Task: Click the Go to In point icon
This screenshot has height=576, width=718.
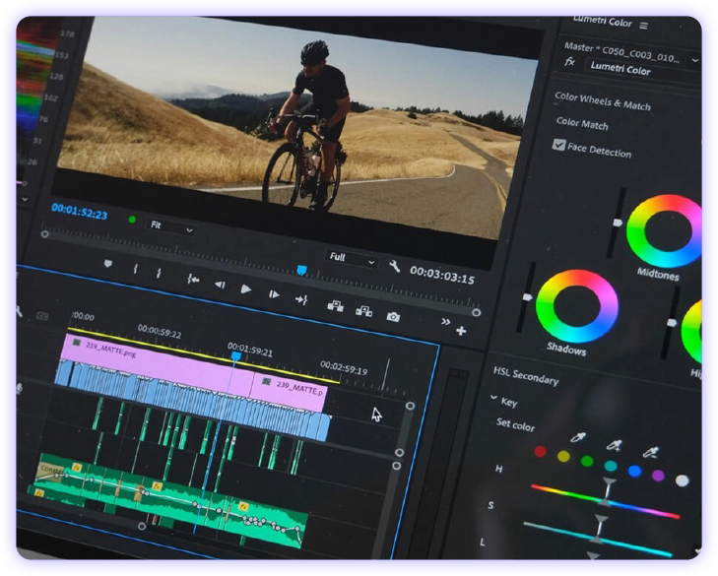Action: click(x=193, y=280)
